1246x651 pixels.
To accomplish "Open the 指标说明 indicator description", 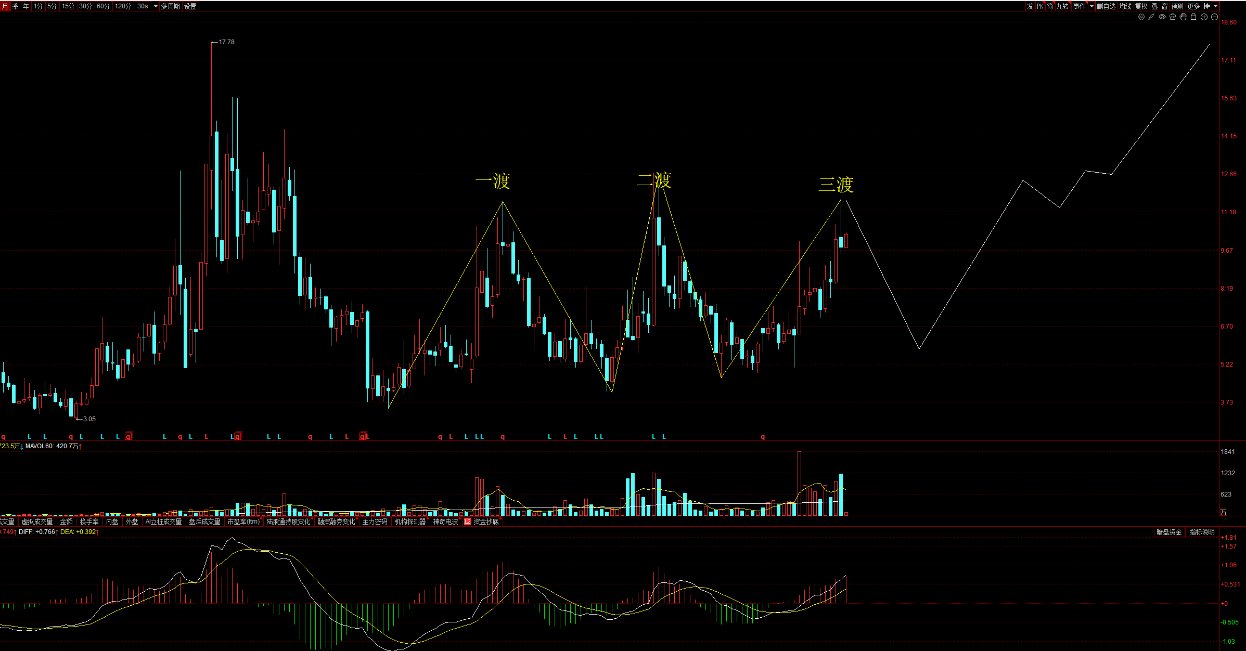I will pyautogui.click(x=1202, y=532).
